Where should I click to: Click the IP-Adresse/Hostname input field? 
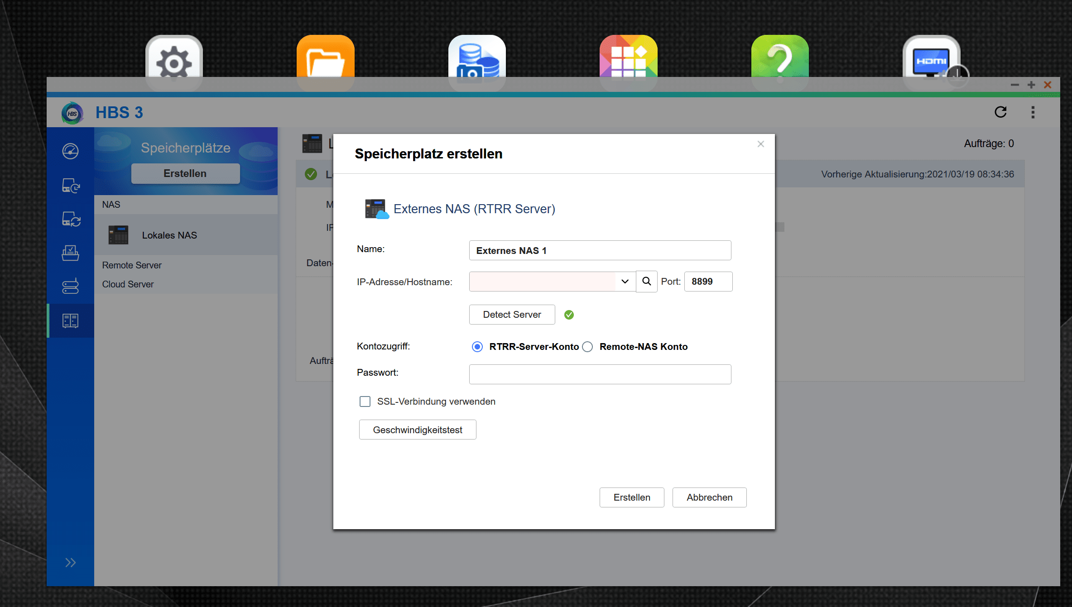coord(542,282)
